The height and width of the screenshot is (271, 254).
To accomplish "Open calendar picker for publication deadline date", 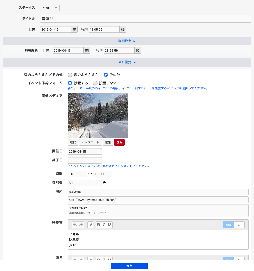I will click(x=87, y=50).
